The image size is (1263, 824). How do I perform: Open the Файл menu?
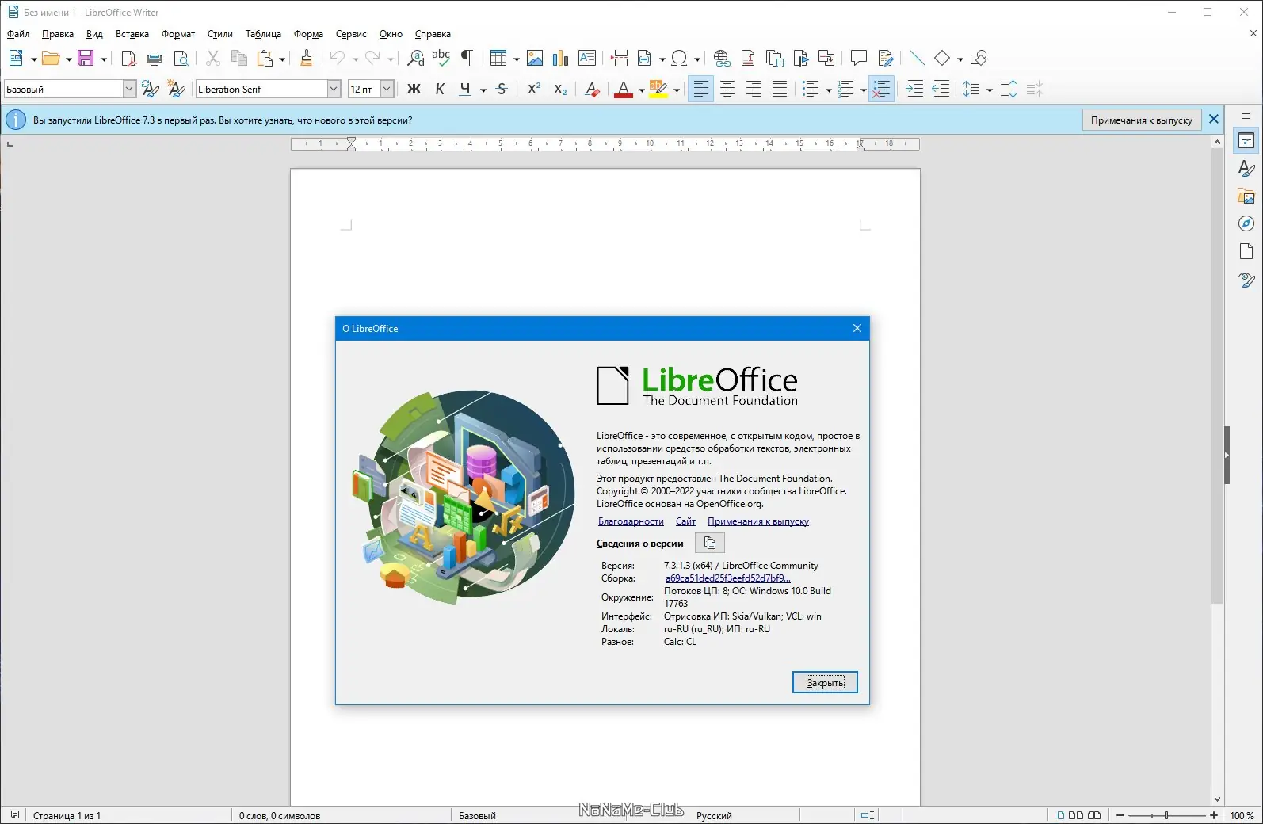click(x=18, y=34)
